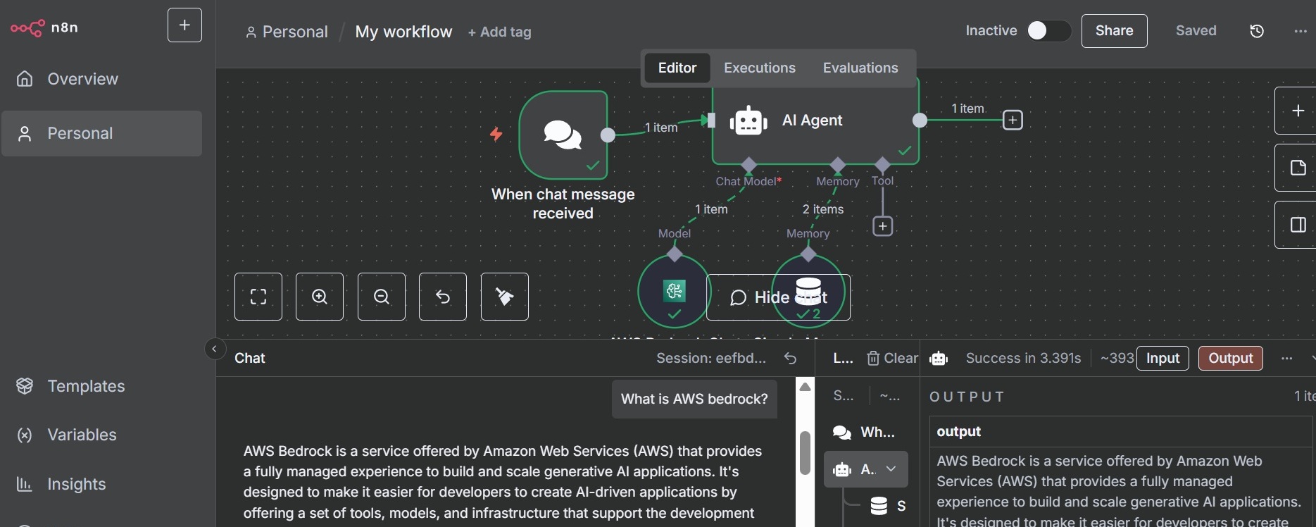Switch to Editor tab
Screen dimensions: 1316x527
coord(677,68)
